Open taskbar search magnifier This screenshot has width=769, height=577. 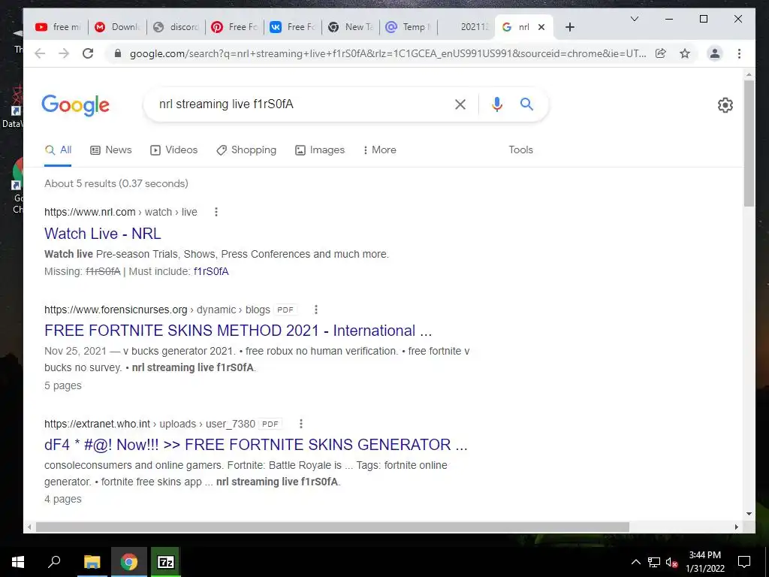click(x=54, y=562)
